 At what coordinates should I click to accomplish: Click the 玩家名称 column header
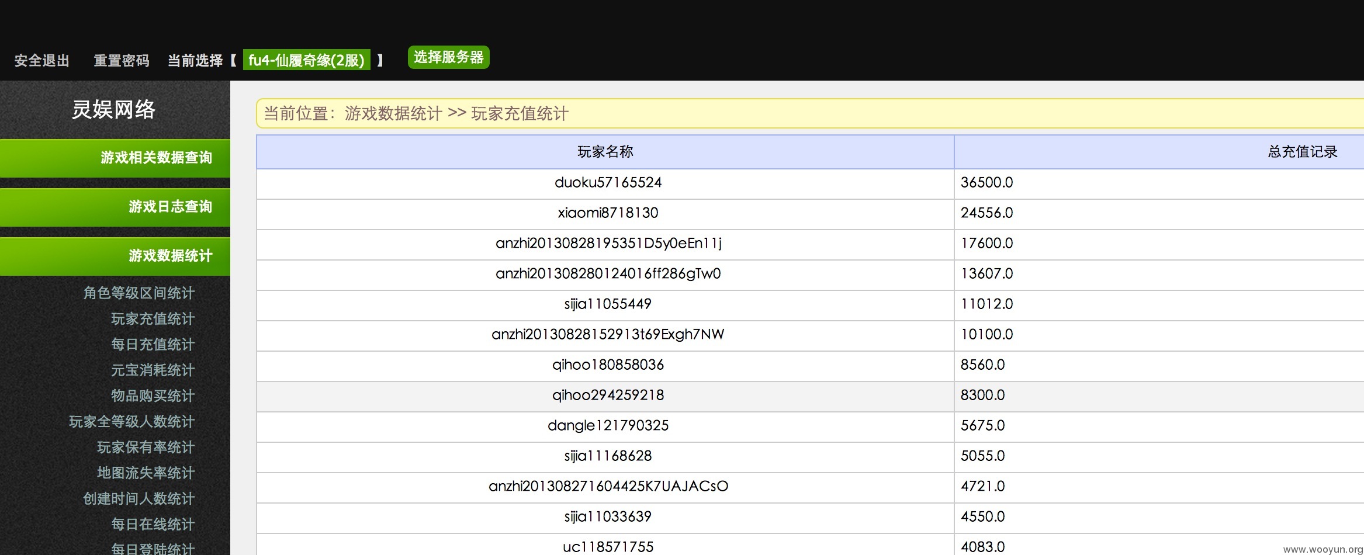click(605, 152)
